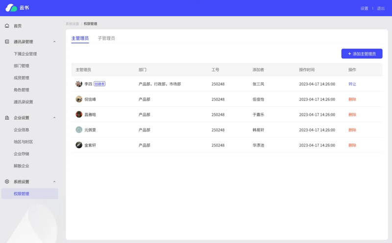Viewport: 392px width, 243px height.
Task: Click 退出 to log out
Action: click(x=381, y=8)
